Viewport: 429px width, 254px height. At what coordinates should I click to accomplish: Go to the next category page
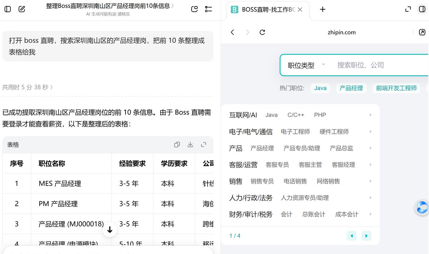[x=366, y=236]
